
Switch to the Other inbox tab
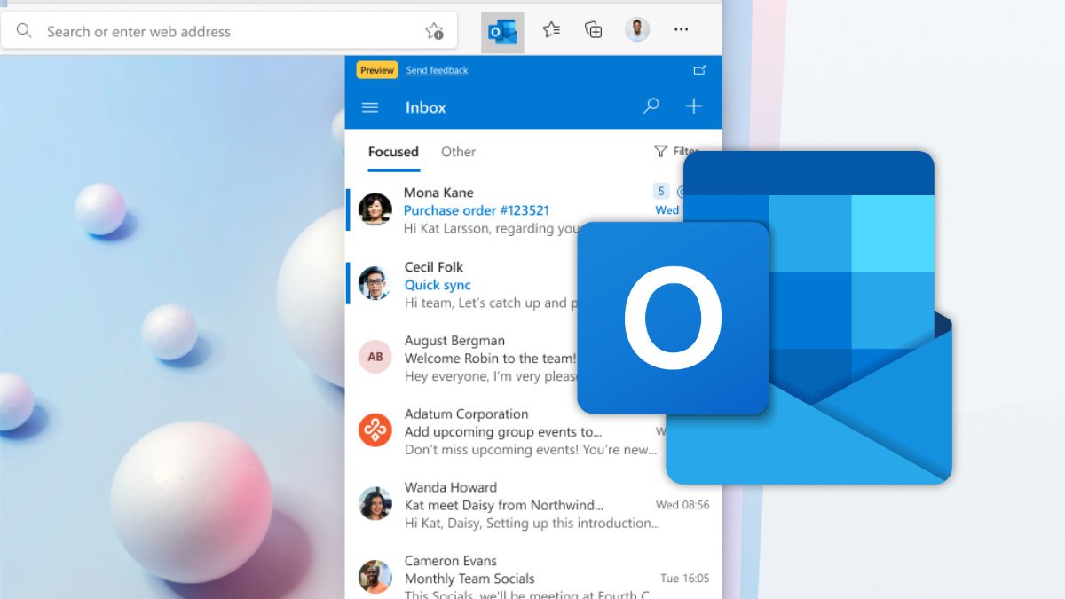(x=458, y=152)
